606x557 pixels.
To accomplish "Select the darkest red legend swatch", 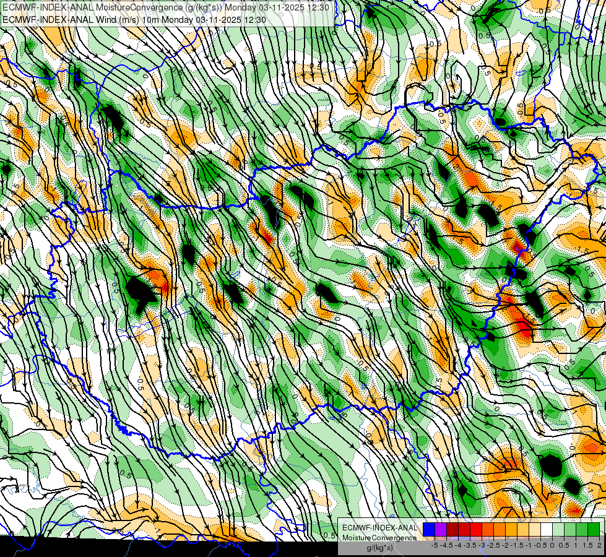I will 452,530.
